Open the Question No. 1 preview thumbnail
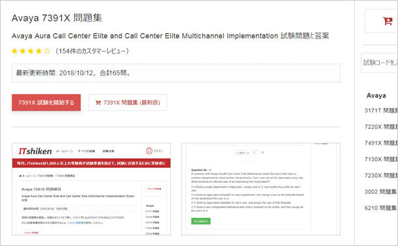 pos(261,189)
